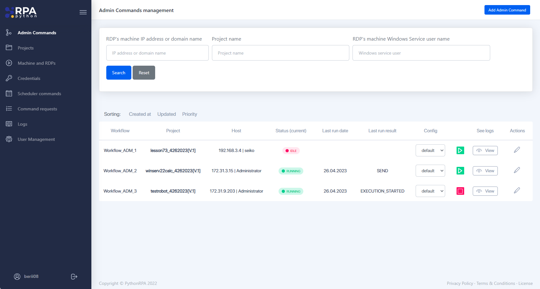Sort the list by Priority
The image size is (540, 289).
[x=189, y=114]
